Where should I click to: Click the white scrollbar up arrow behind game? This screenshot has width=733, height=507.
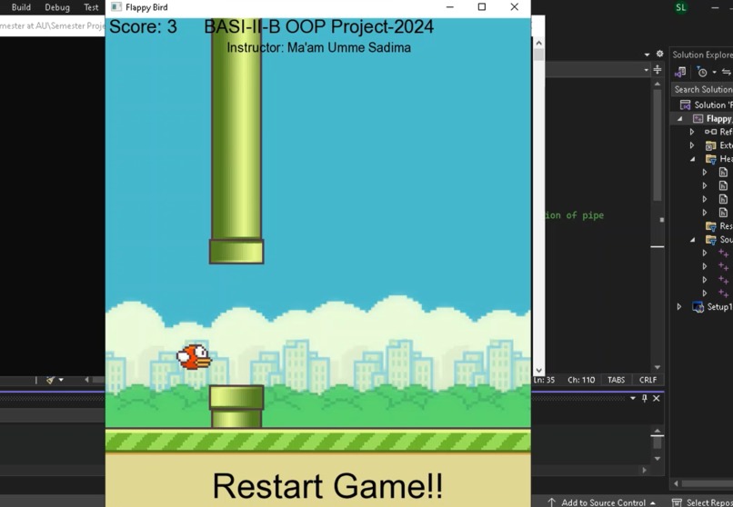click(x=538, y=43)
